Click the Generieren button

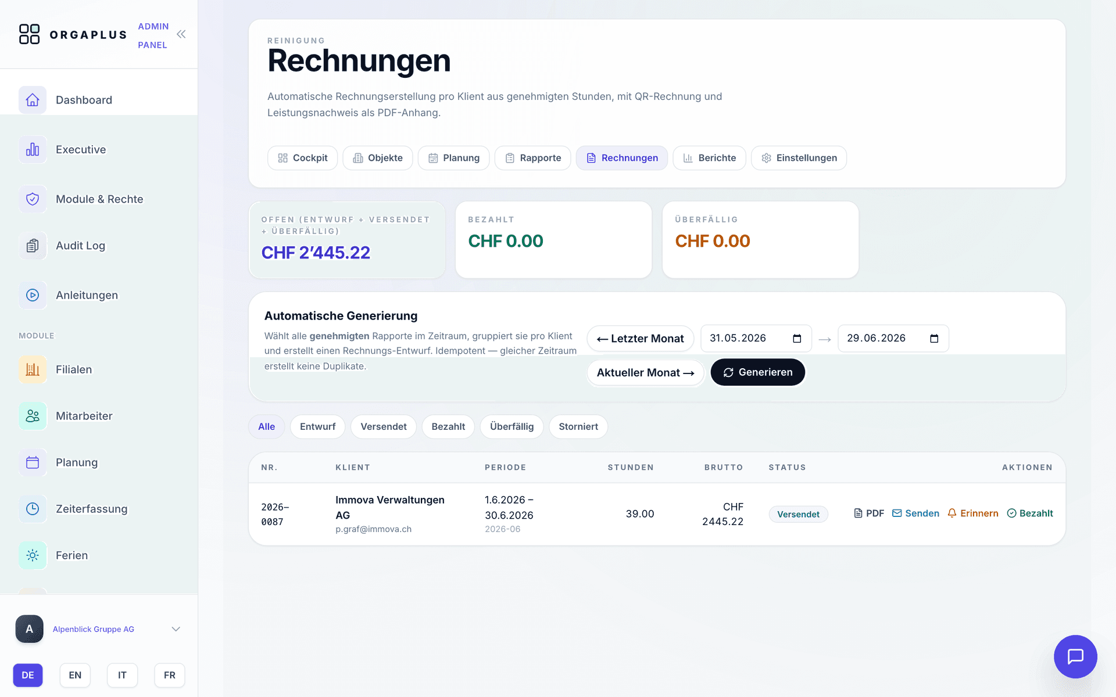pos(757,372)
